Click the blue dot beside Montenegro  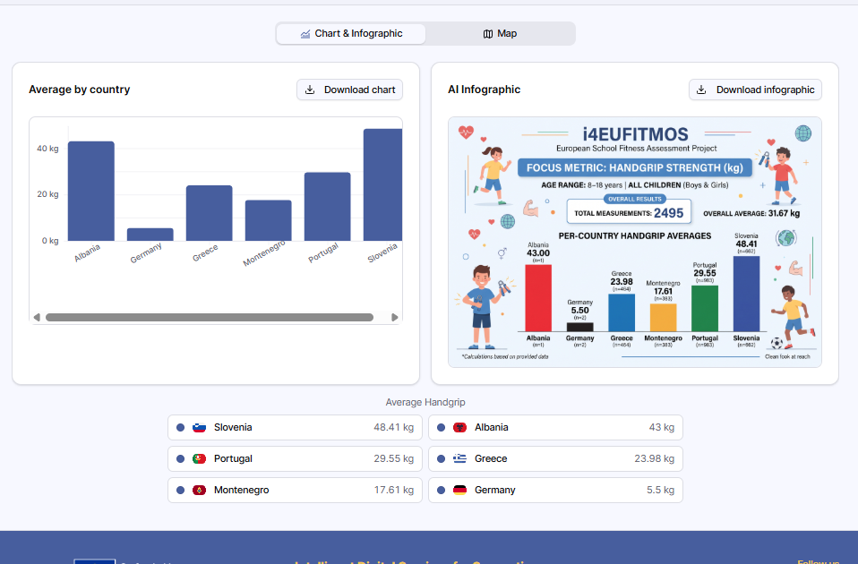(181, 491)
